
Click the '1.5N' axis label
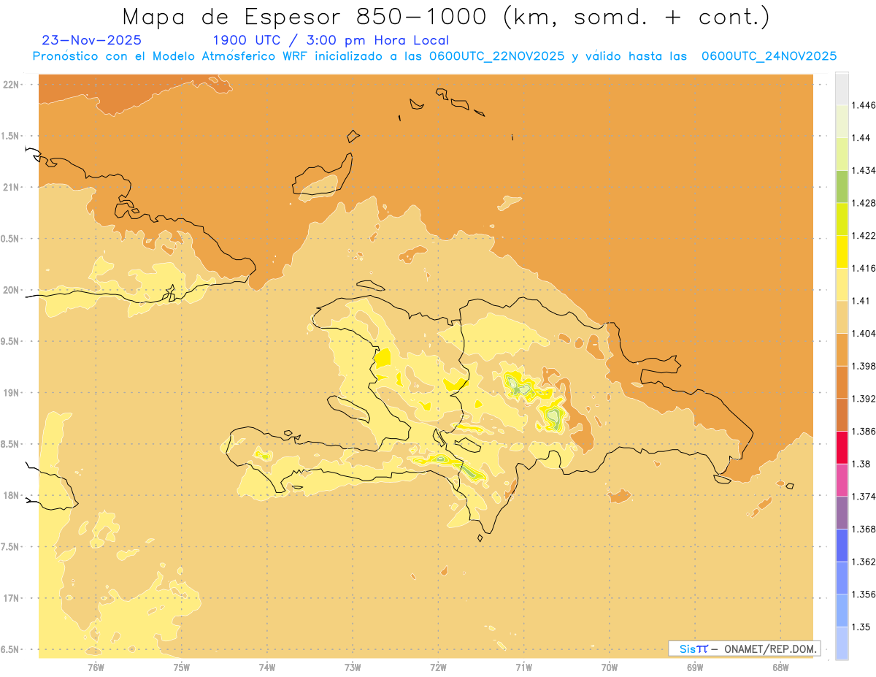(11, 136)
